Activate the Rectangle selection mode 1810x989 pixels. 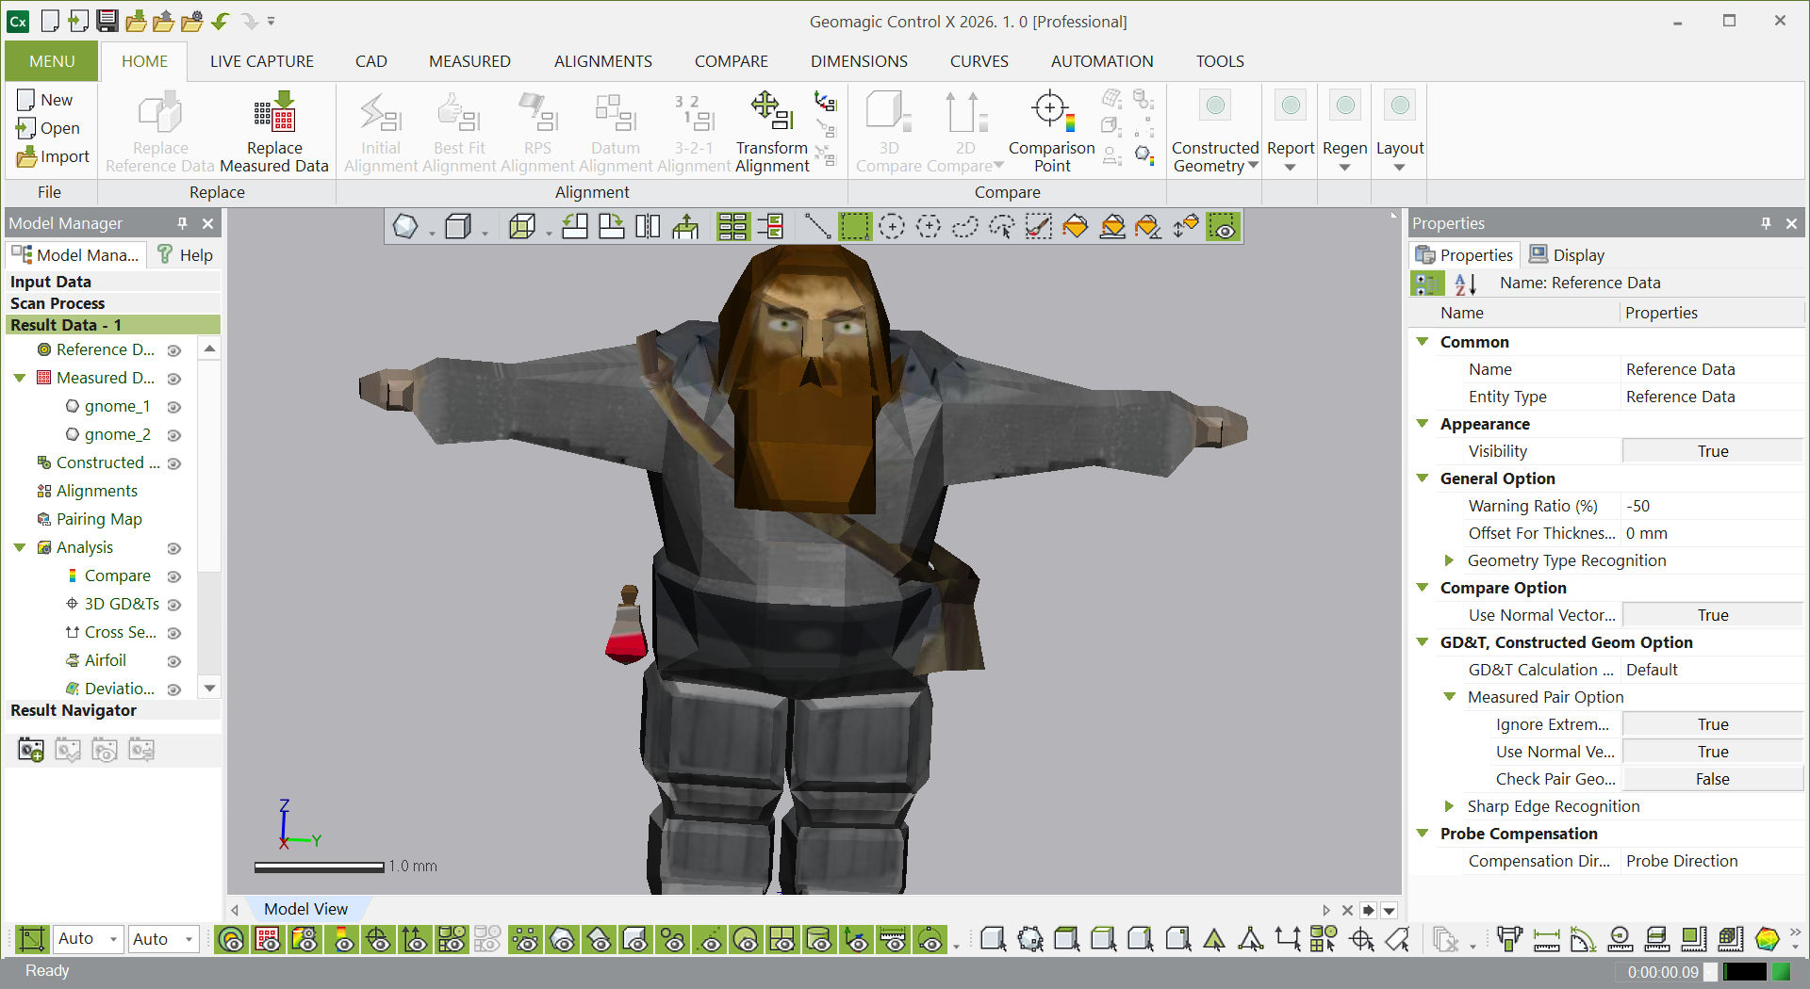click(x=854, y=227)
